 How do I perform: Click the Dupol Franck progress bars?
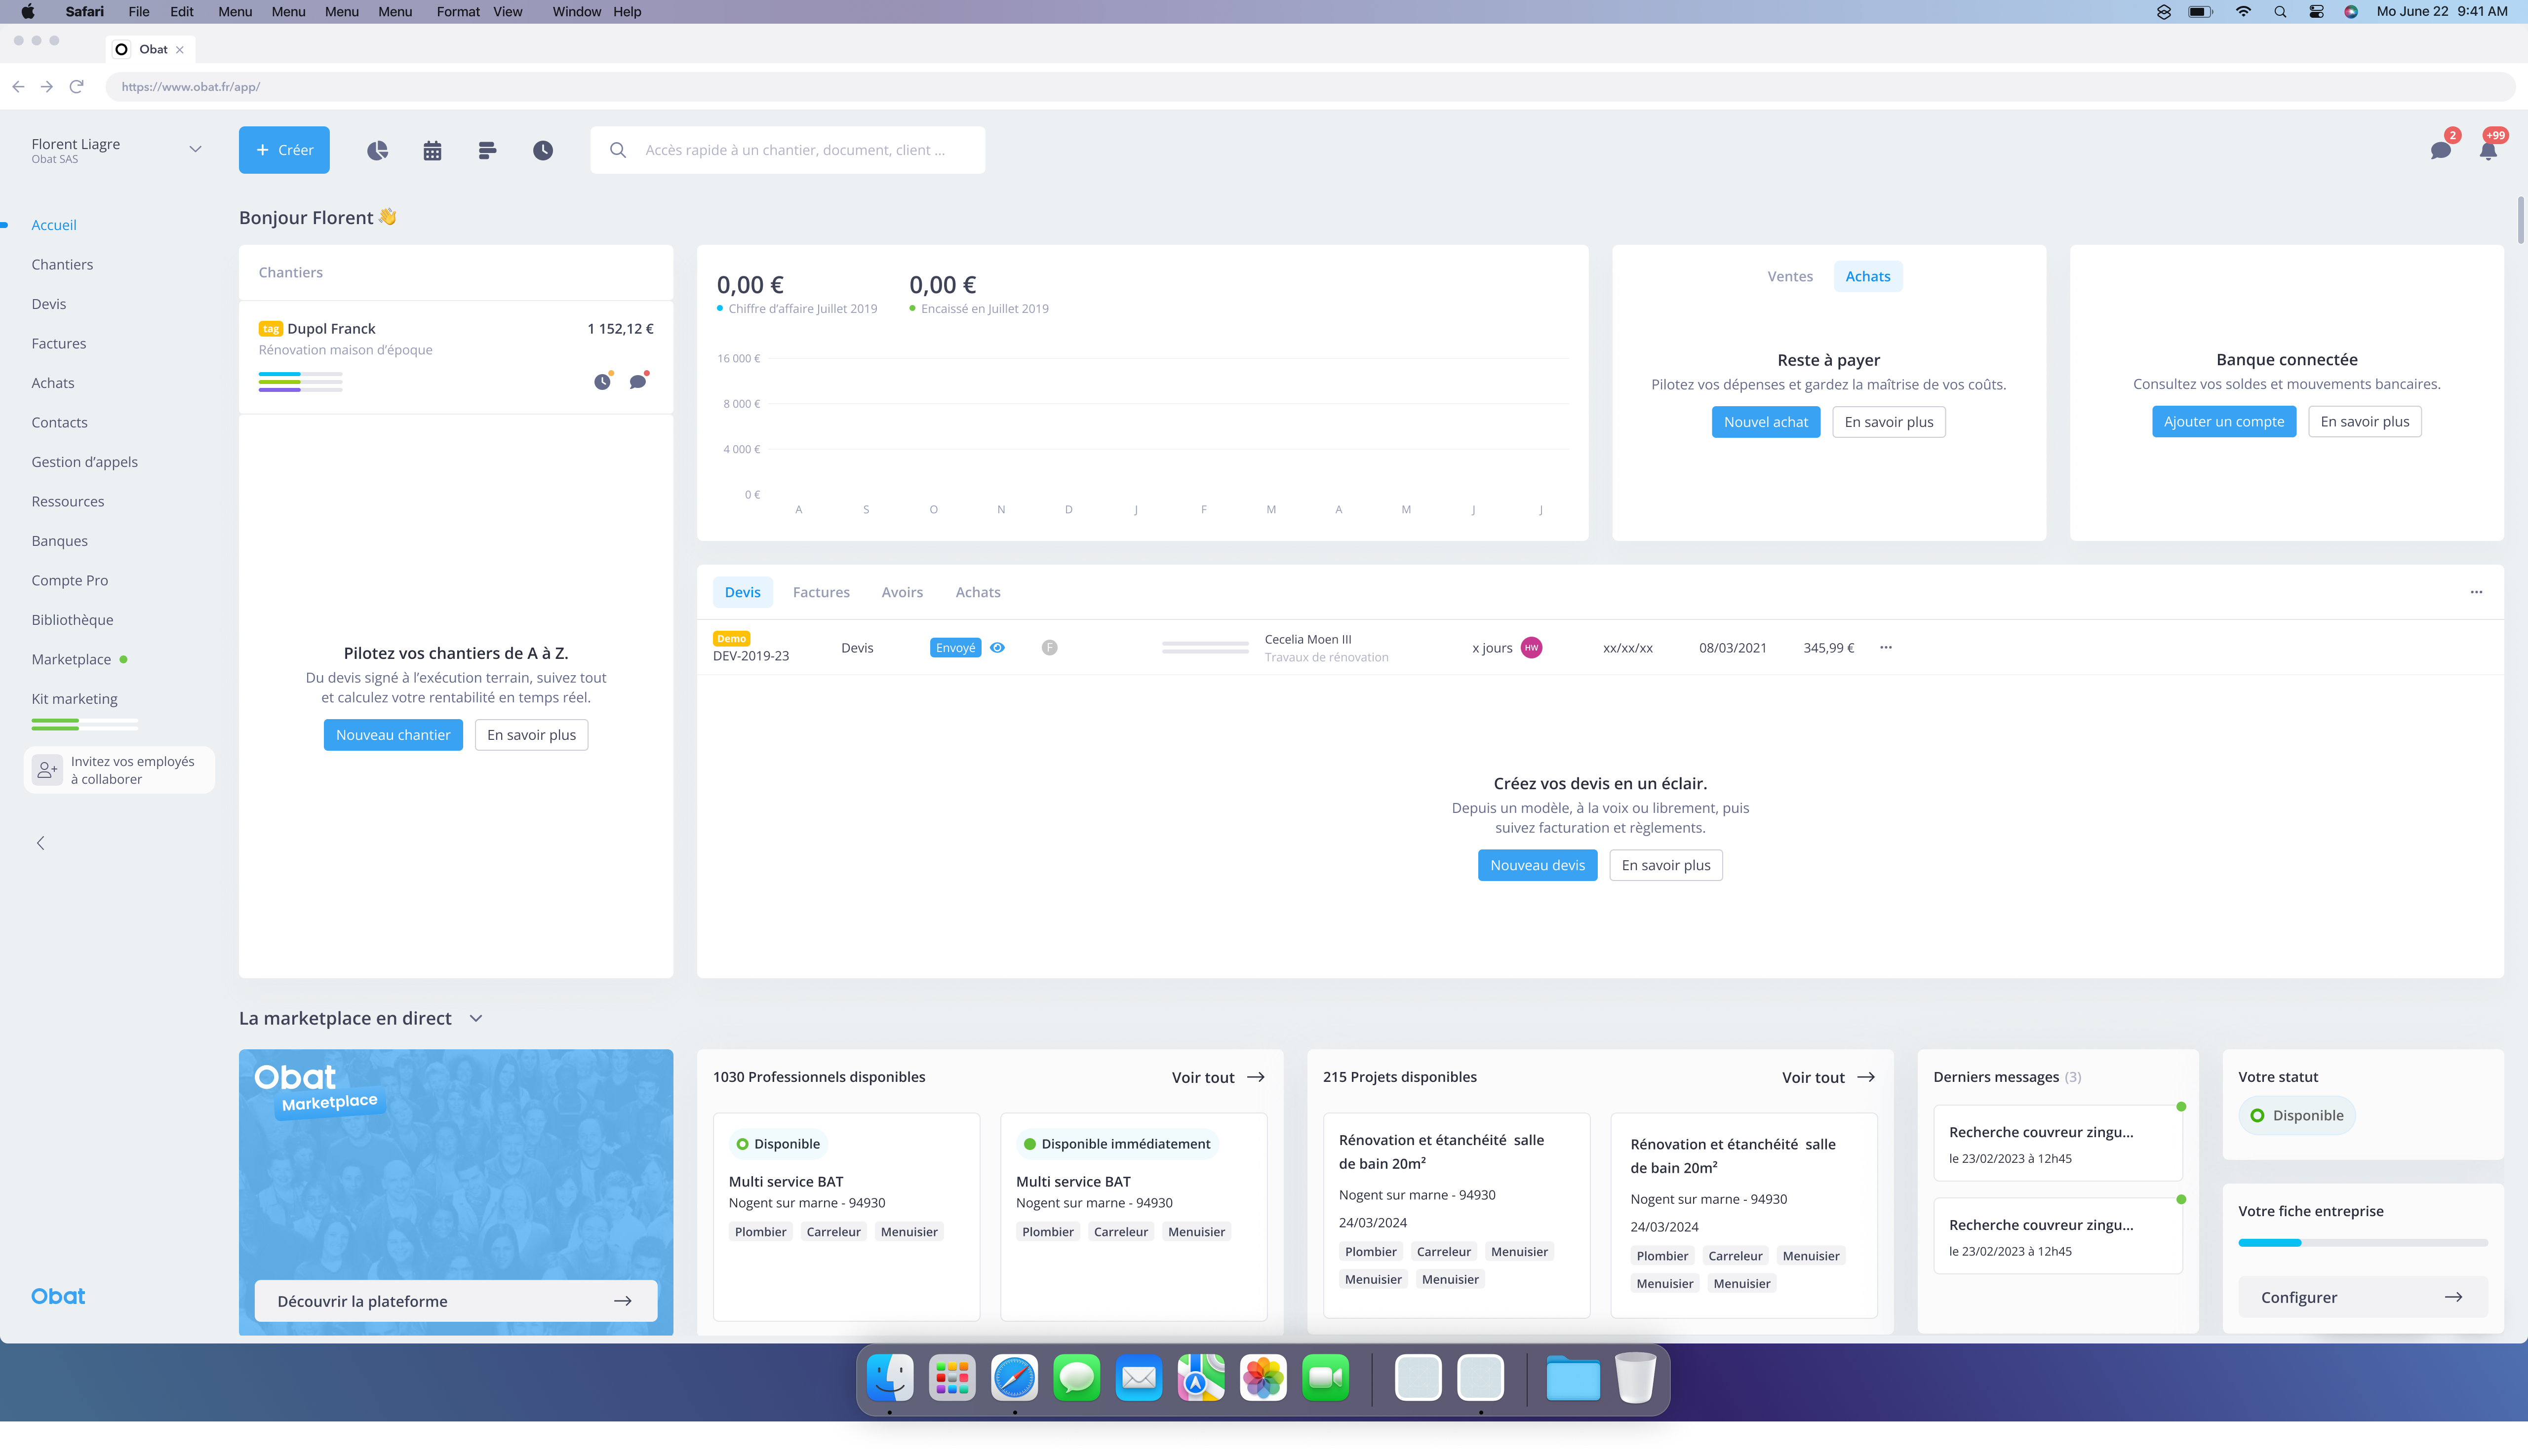tap(300, 382)
